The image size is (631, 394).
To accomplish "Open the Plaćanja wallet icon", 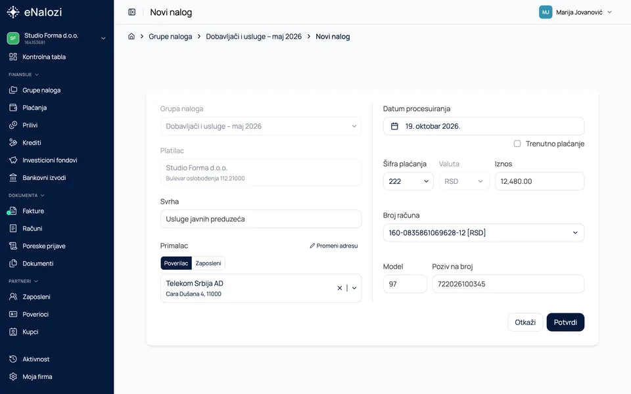I will click(13, 108).
